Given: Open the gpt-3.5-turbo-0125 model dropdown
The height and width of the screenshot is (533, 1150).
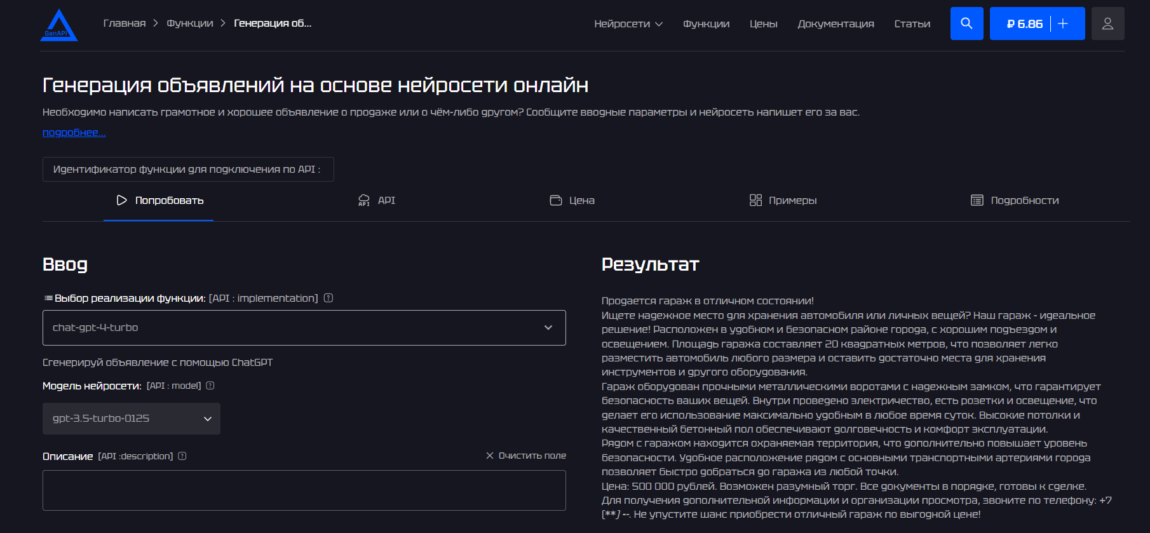Looking at the screenshot, I should pyautogui.click(x=132, y=419).
